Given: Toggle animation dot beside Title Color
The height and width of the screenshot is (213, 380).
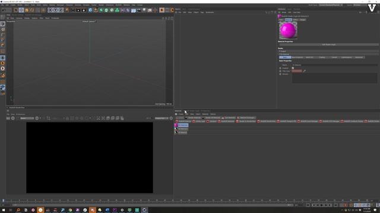Looking at the screenshot, I should pos(280,71).
